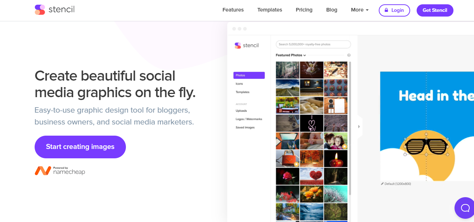Open Icons section in sidebar

239,84
